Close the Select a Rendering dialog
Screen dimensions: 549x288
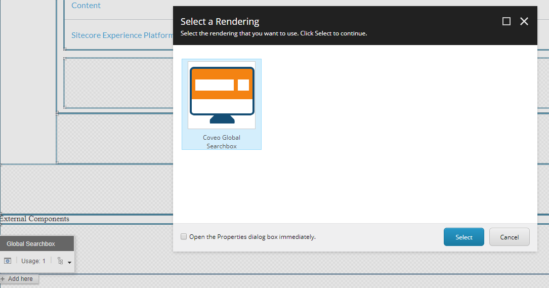pyautogui.click(x=524, y=21)
